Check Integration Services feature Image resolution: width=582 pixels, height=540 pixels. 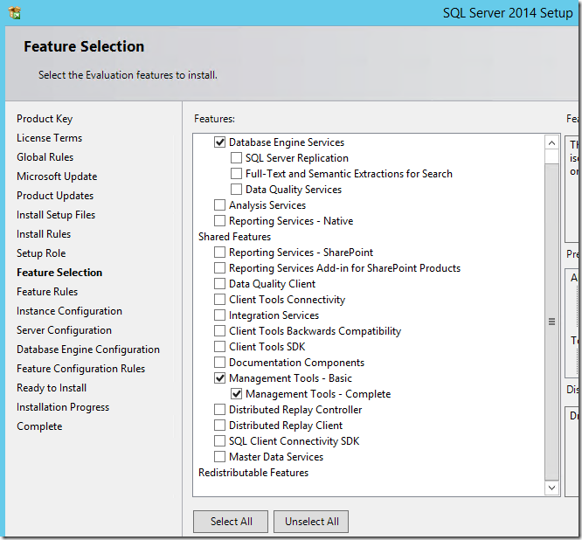(x=219, y=315)
